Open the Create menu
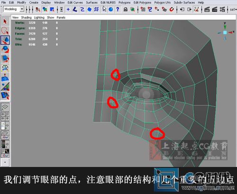 click(x=34, y=2)
